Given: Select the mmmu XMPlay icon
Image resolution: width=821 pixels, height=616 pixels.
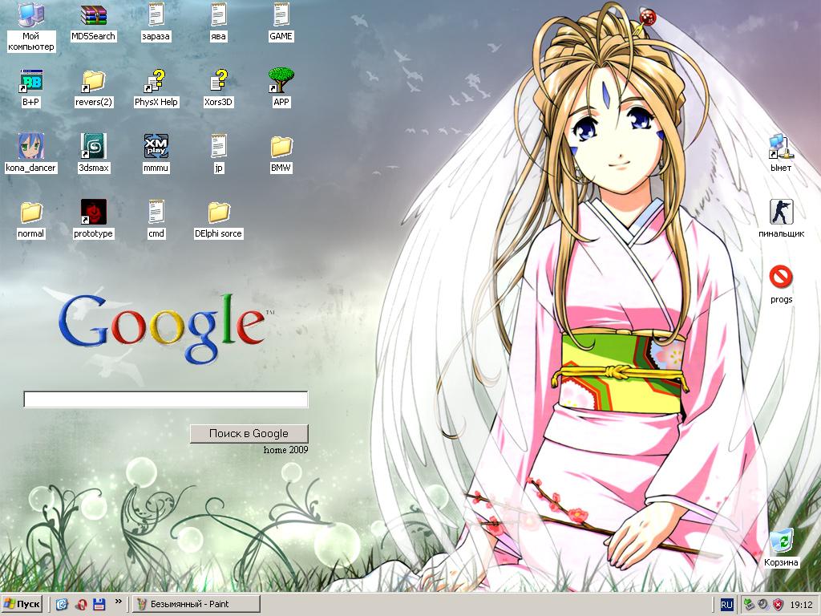Looking at the screenshot, I should tap(156, 147).
